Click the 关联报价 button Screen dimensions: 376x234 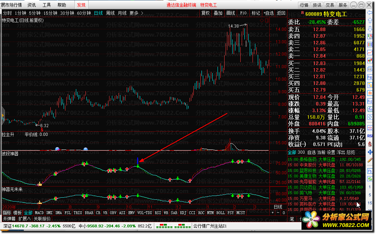click(42, 219)
